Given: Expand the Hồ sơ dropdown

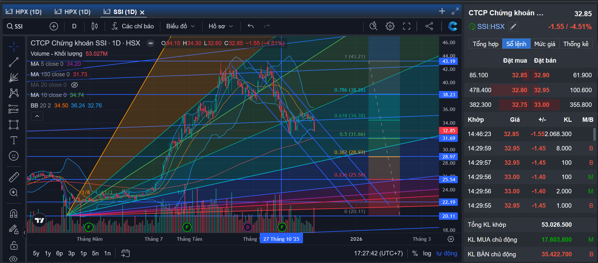Looking at the screenshot, I should (x=221, y=26).
